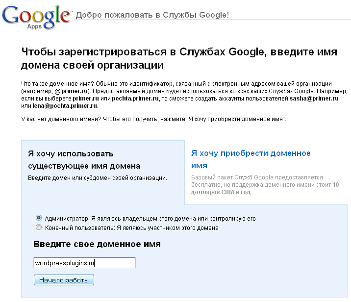Click the domain name input field
Screen dimensions: 351x302
[x=84, y=263]
